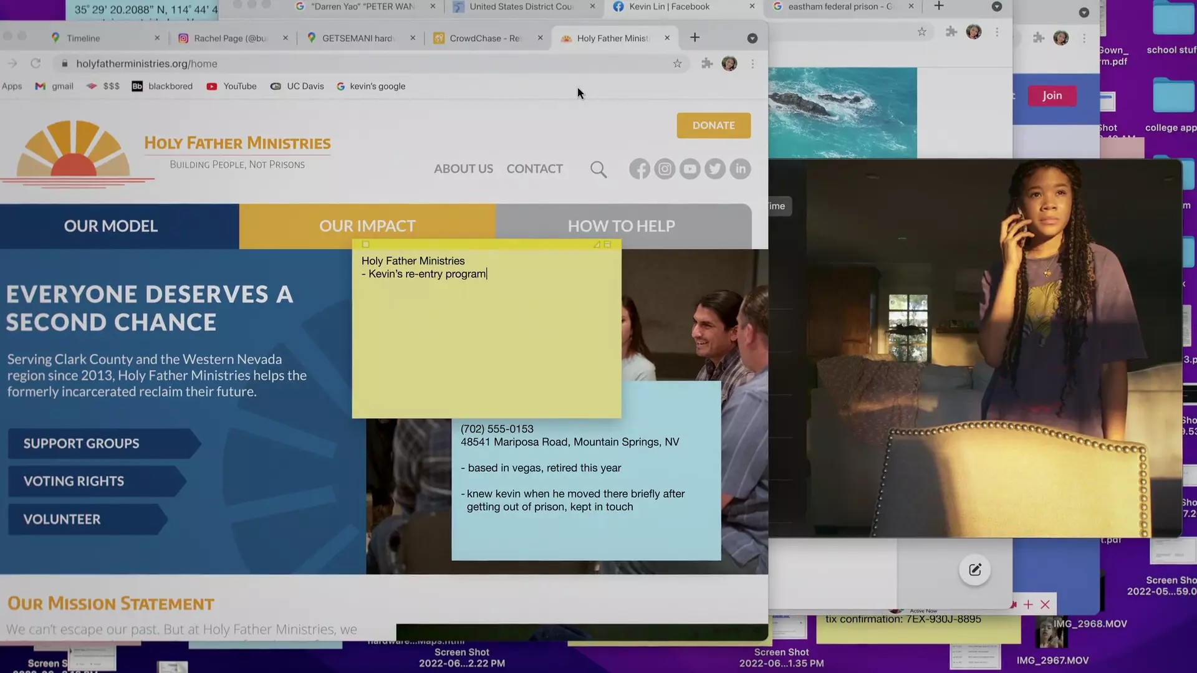Screen dimensions: 1197x673
Task: Click the VOTING RIGHTS button
Action: pyautogui.click(x=97, y=481)
